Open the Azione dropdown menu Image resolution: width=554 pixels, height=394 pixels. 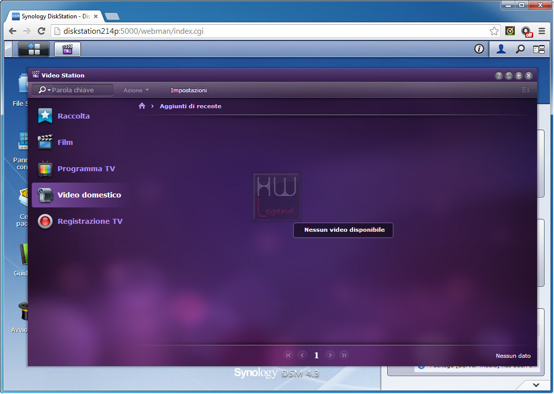[x=136, y=90]
